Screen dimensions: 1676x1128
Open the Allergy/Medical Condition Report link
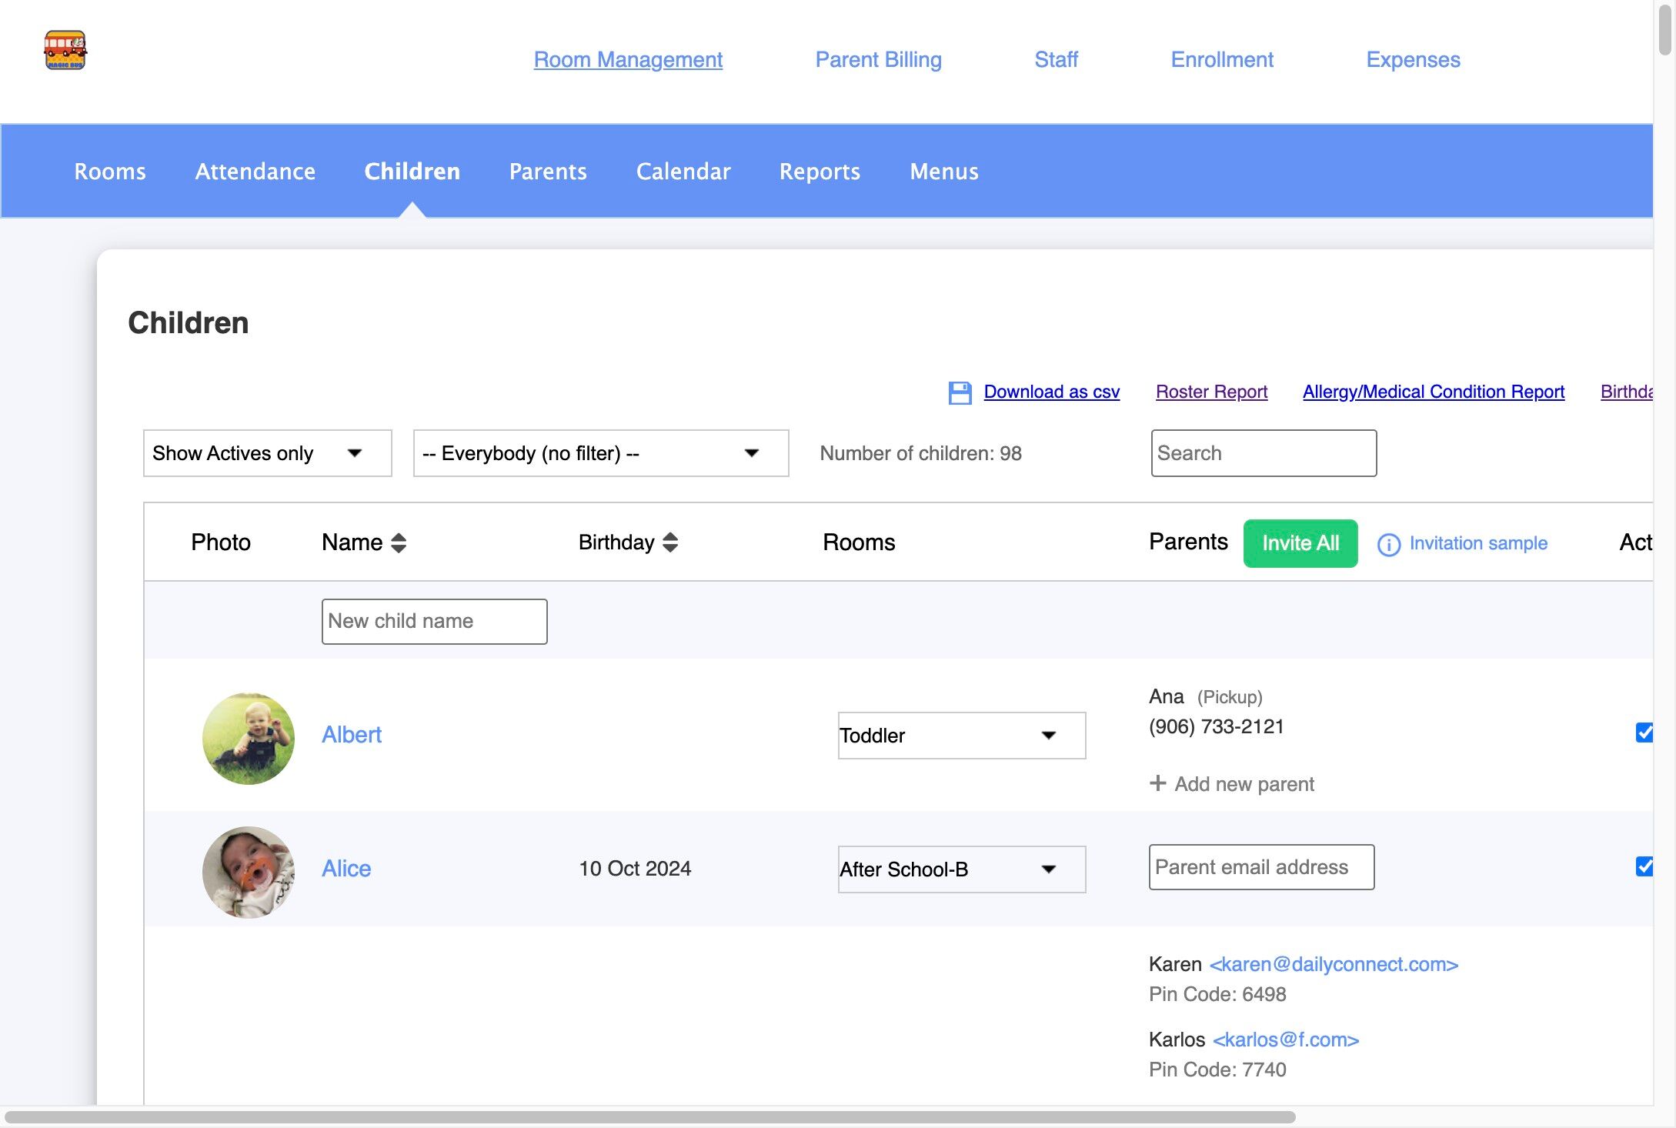click(1433, 392)
